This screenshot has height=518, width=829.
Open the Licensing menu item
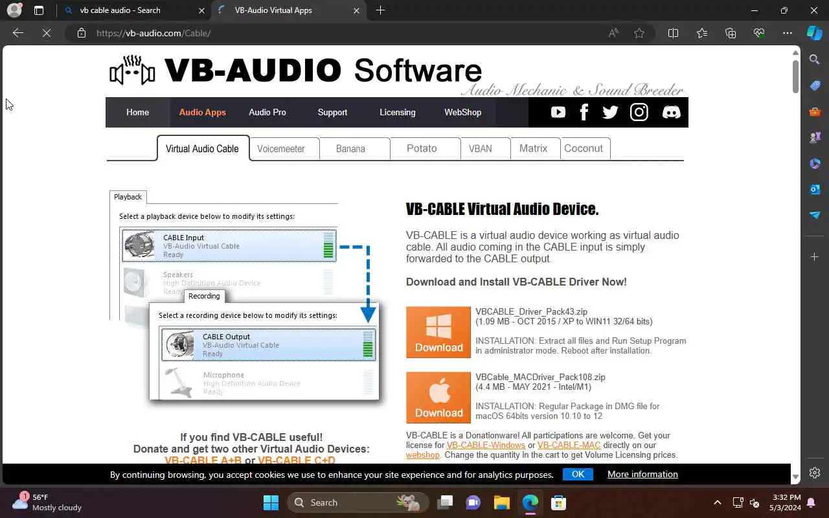point(398,112)
